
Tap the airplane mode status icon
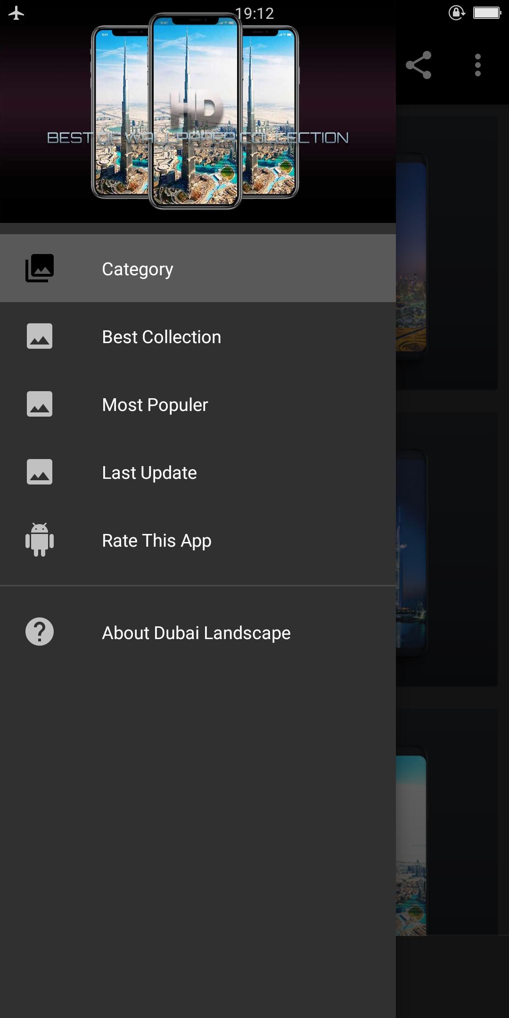pyautogui.click(x=16, y=13)
